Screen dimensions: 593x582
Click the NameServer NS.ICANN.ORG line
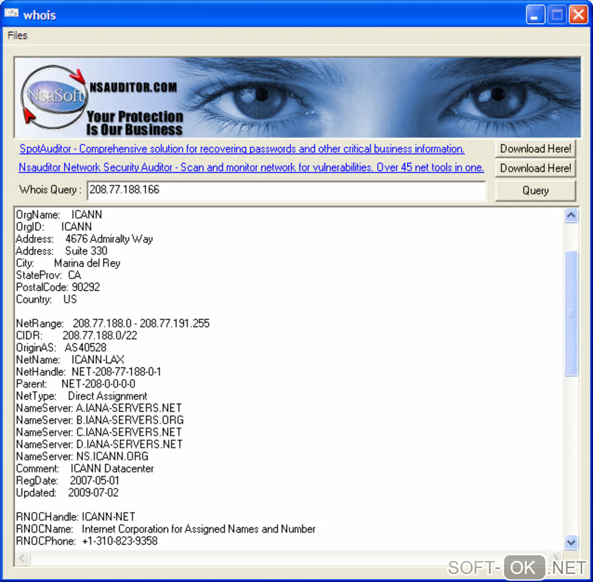pos(83,457)
